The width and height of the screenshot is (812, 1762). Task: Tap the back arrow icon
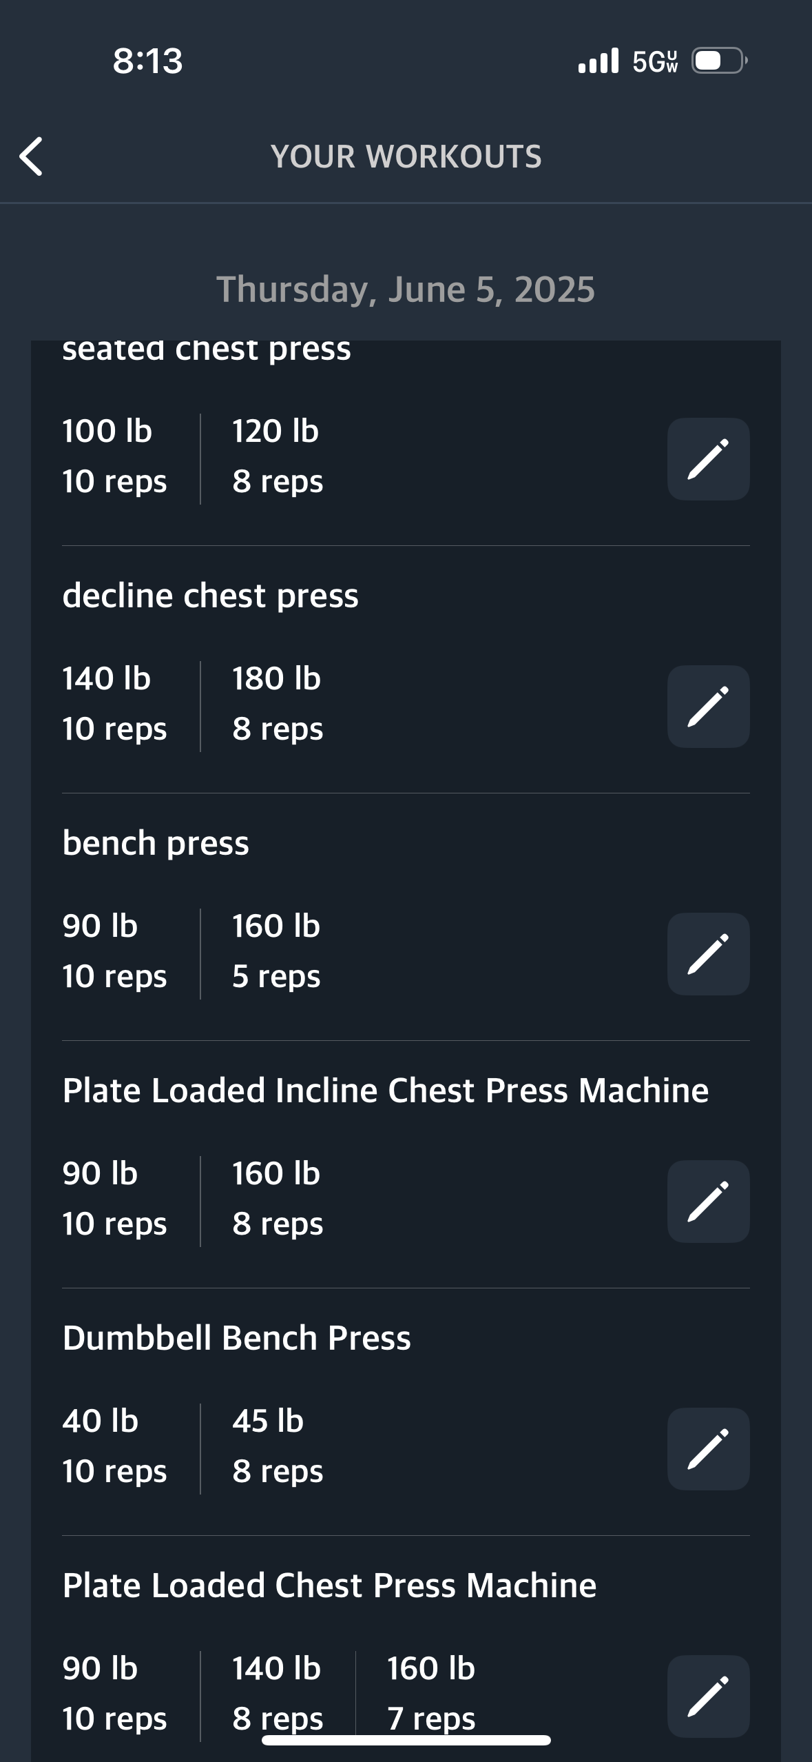coord(32,156)
